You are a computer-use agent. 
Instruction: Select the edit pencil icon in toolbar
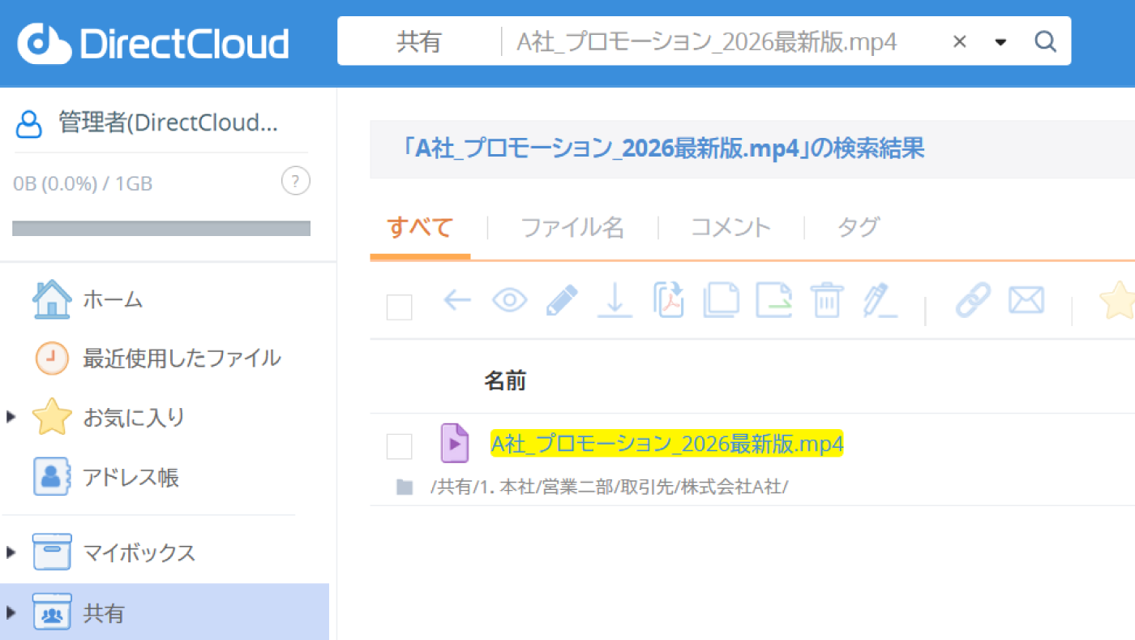[562, 300]
